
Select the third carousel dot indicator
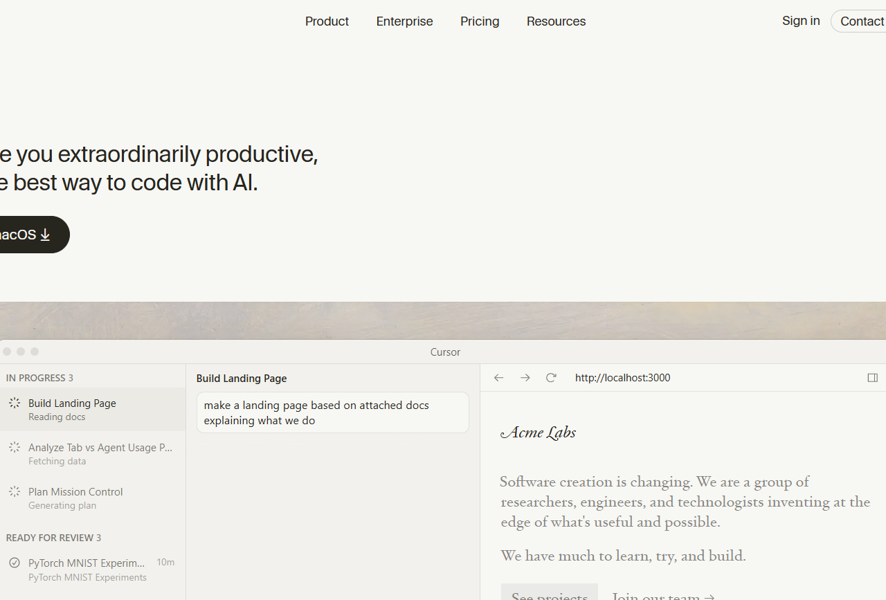pos(34,352)
